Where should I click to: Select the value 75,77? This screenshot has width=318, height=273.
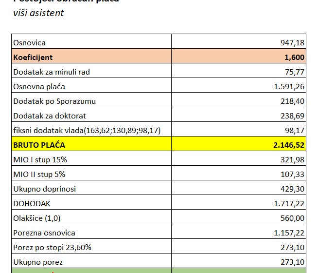click(x=295, y=72)
